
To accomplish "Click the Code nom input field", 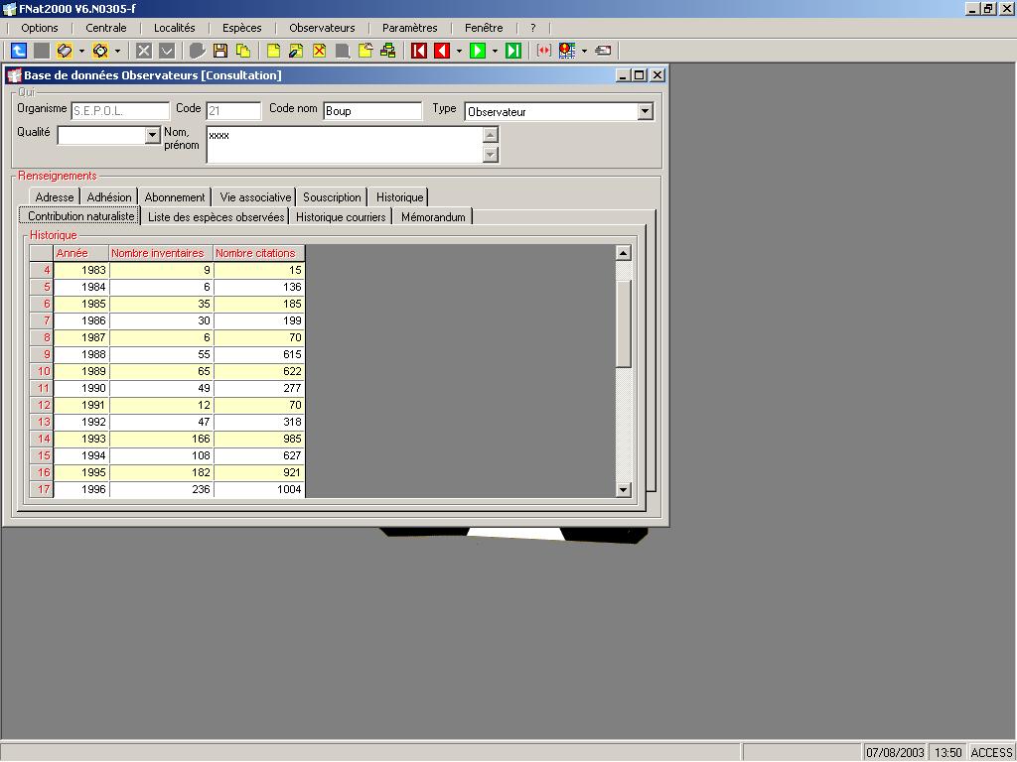I will pyautogui.click(x=373, y=111).
